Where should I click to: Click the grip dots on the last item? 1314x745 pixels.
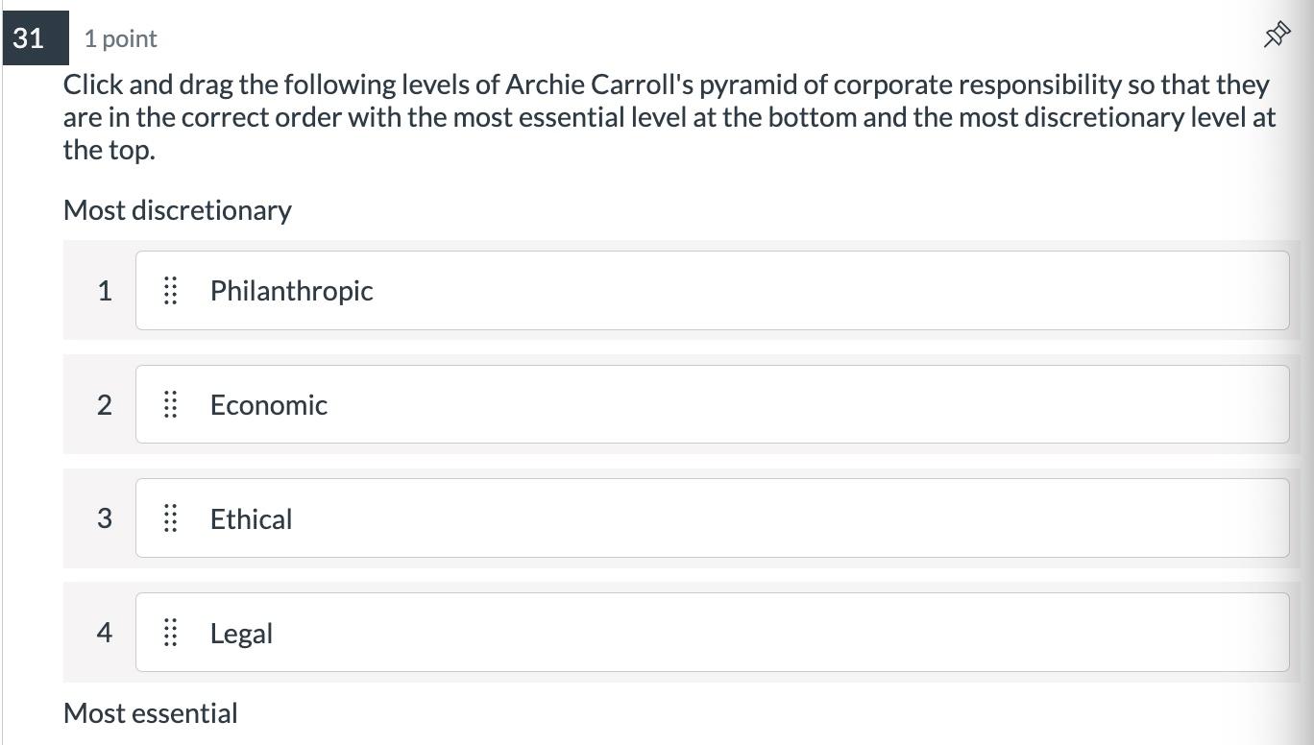tap(171, 633)
